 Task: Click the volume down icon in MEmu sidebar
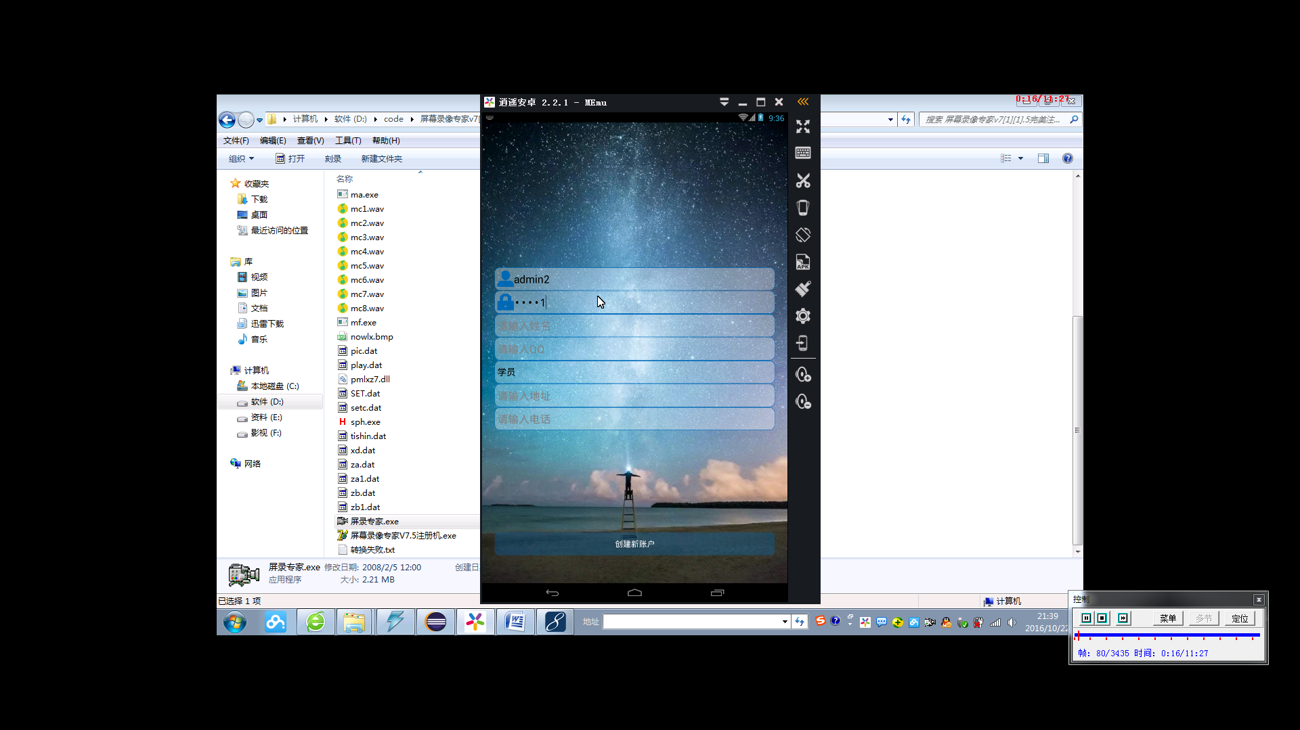coord(803,402)
